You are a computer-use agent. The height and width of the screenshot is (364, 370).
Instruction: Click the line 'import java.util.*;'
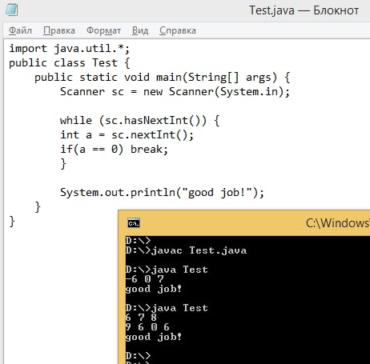coord(70,49)
